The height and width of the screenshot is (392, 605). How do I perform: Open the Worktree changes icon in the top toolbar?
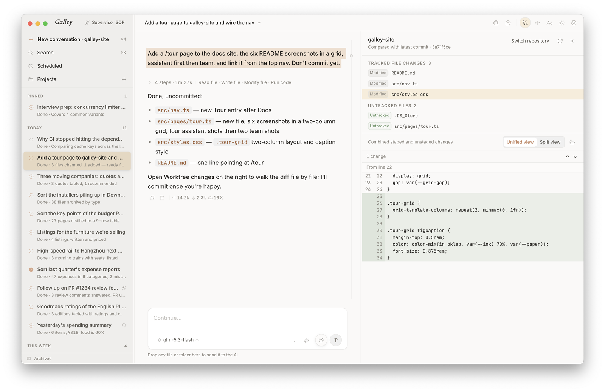click(525, 23)
